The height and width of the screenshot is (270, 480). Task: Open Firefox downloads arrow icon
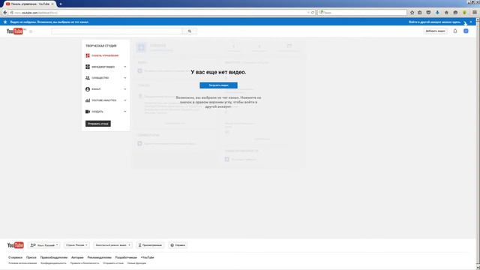437,13
